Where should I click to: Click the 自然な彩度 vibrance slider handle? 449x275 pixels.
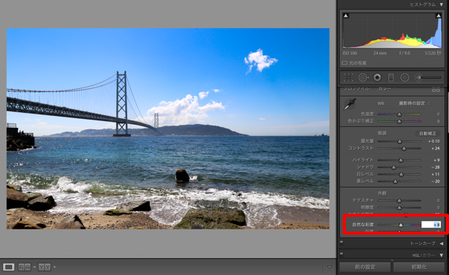400,225
